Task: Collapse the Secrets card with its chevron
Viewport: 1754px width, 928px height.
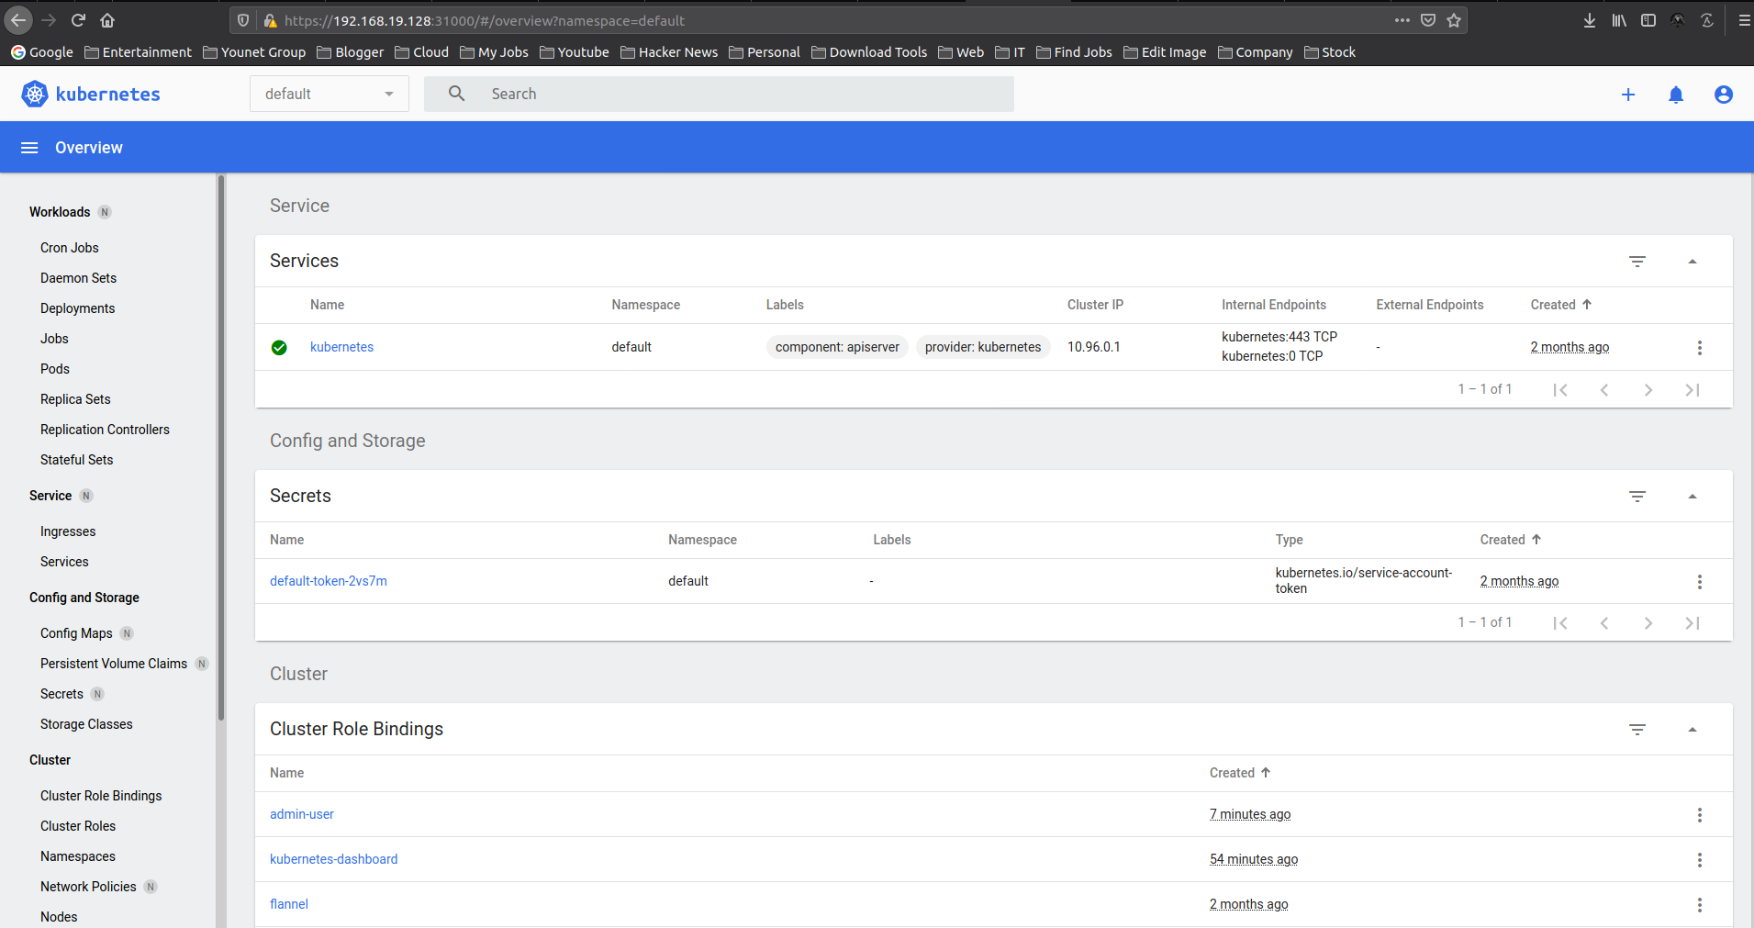Action: point(1692,497)
